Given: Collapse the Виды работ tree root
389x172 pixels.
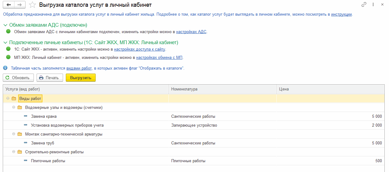Looking at the screenshot, I should click(7, 98).
